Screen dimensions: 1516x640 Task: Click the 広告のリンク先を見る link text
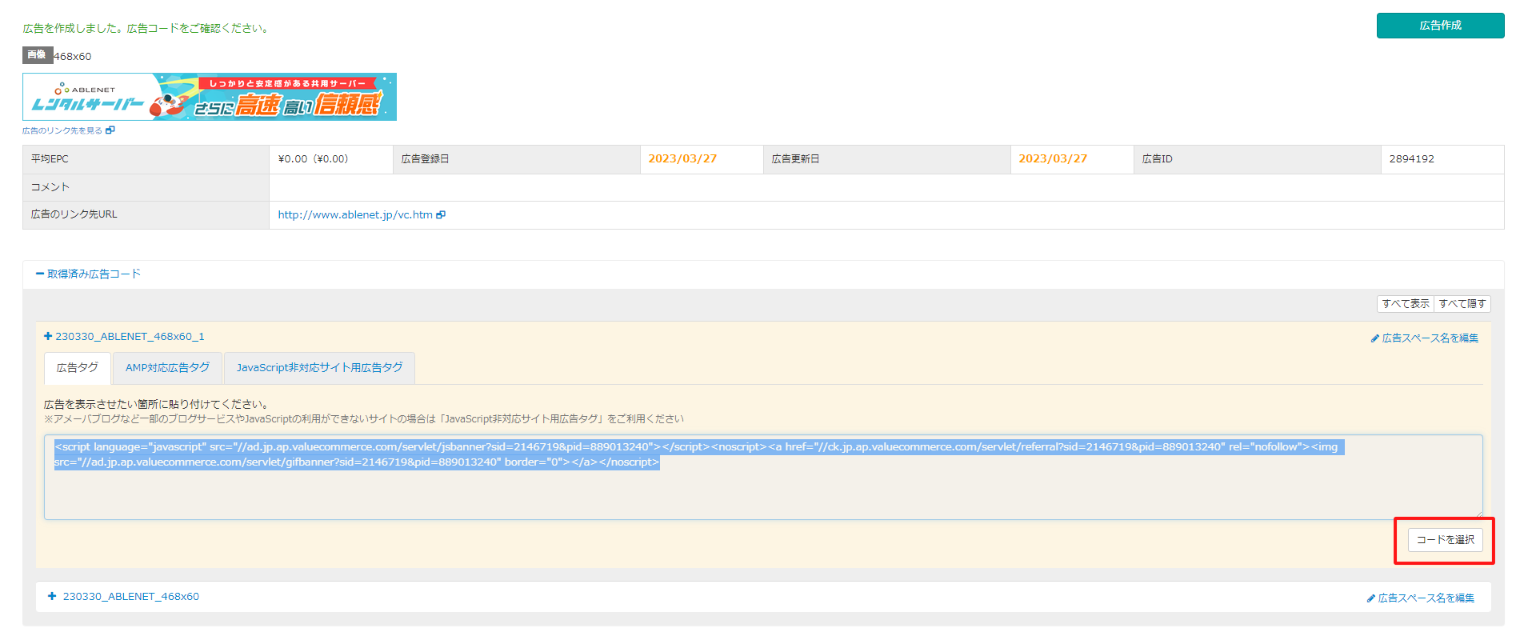(62, 130)
